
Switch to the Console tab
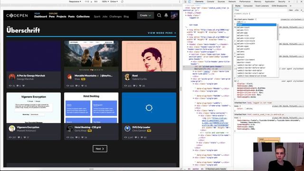pos(210,1)
